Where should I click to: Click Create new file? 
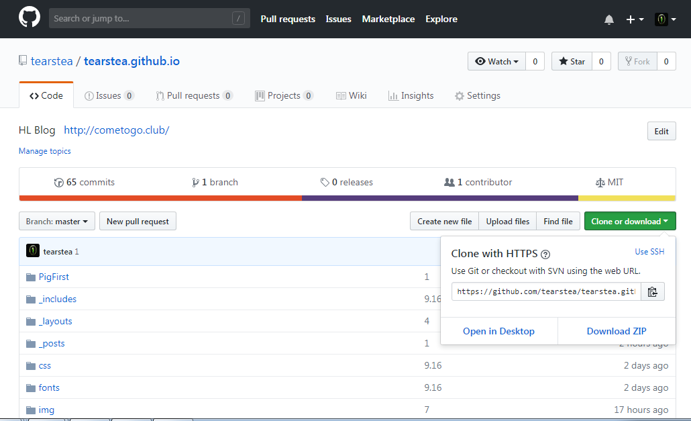pos(445,222)
